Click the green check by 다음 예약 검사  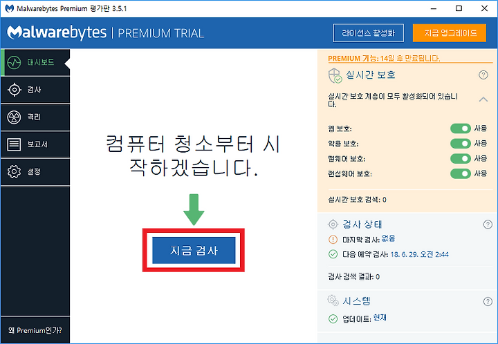333,254
